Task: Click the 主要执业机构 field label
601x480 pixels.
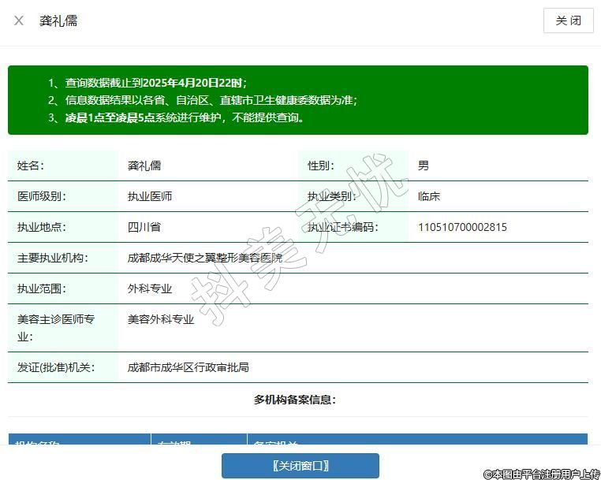Action: click(53, 258)
